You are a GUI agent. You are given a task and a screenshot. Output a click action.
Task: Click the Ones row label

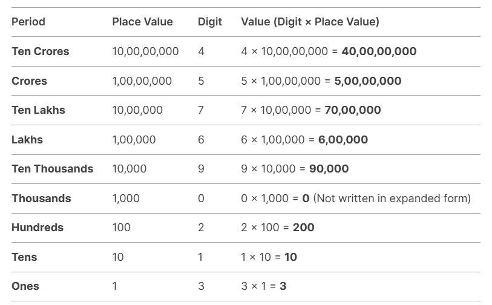point(25,286)
